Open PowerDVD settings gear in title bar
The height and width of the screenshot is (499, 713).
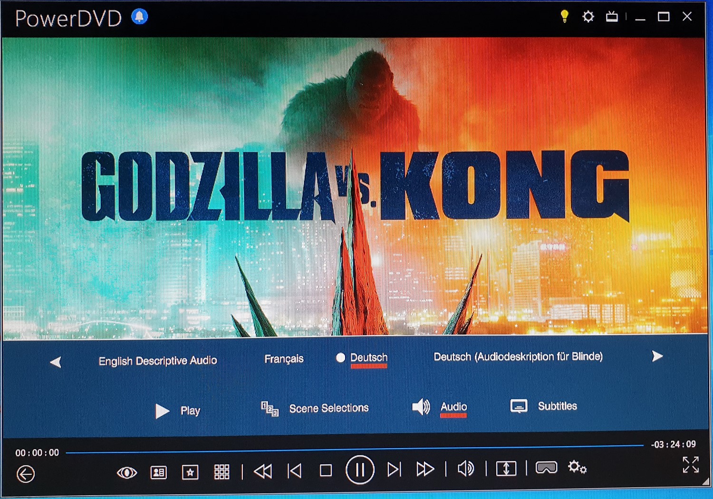[x=588, y=17]
